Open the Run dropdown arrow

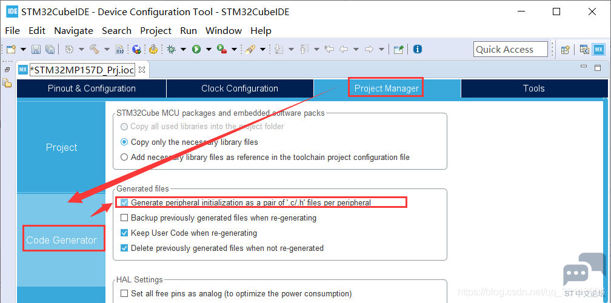(x=209, y=50)
